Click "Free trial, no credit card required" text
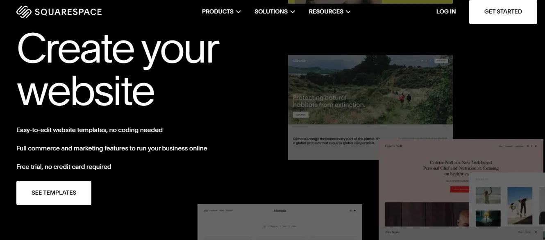 64,167
